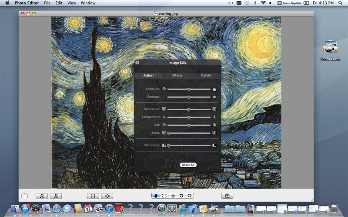Open the Pinyin - Simplified input menu
348x217 pixels.
289,3
